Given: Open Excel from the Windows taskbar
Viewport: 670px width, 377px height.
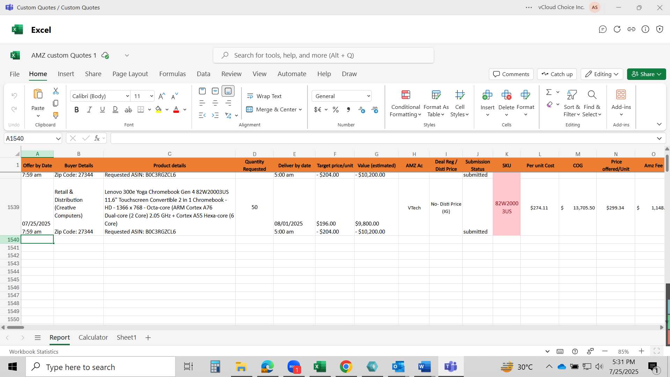Looking at the screenshot, I should pyautogui.click(x=320, y=367).
